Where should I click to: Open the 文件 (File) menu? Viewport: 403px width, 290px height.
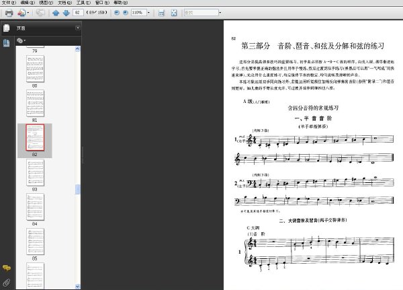[x=9, y=3]
